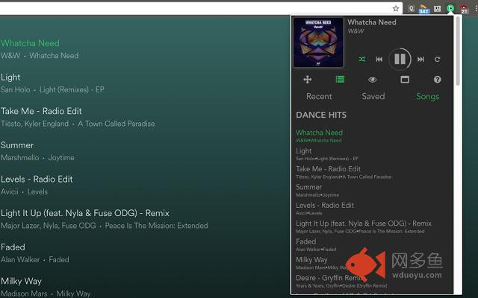Open the feed extension showing 342
This screenshot has height=298, width=478.
pos(424,9)
